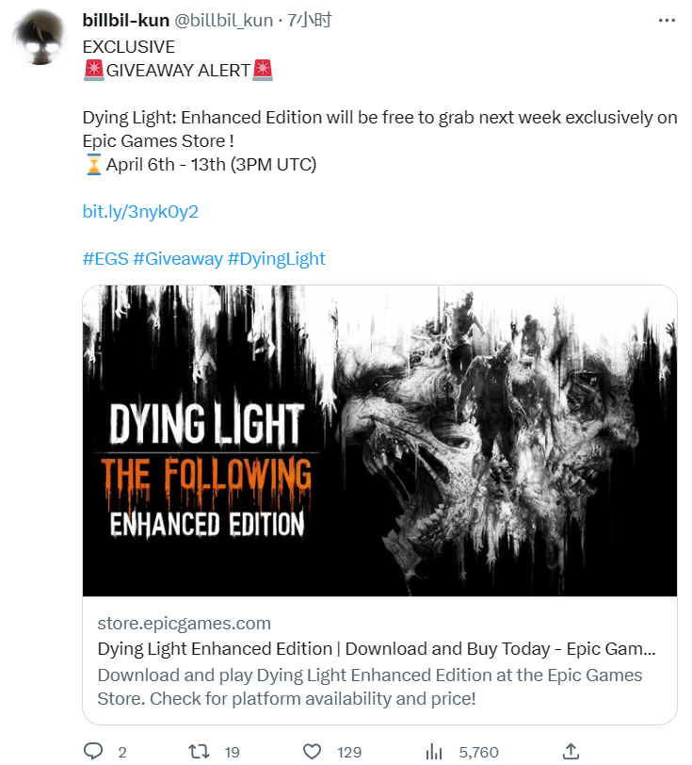Viewport: 692px width, 765px height.
Task: Open the #DyingLight hashtag
Action: click(x=276, y=258)
